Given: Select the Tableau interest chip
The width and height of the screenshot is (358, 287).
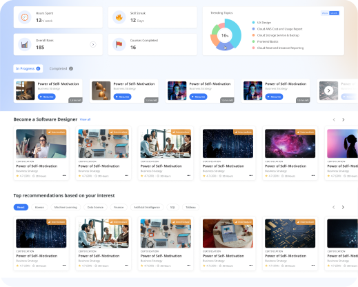Looking at the screenshot, I should [x=190, y=207].
